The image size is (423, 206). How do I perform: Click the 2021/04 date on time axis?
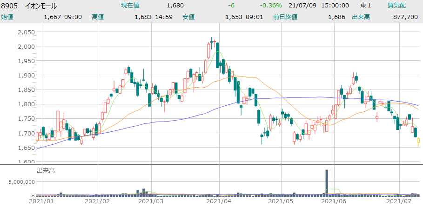tap(219, 201)
